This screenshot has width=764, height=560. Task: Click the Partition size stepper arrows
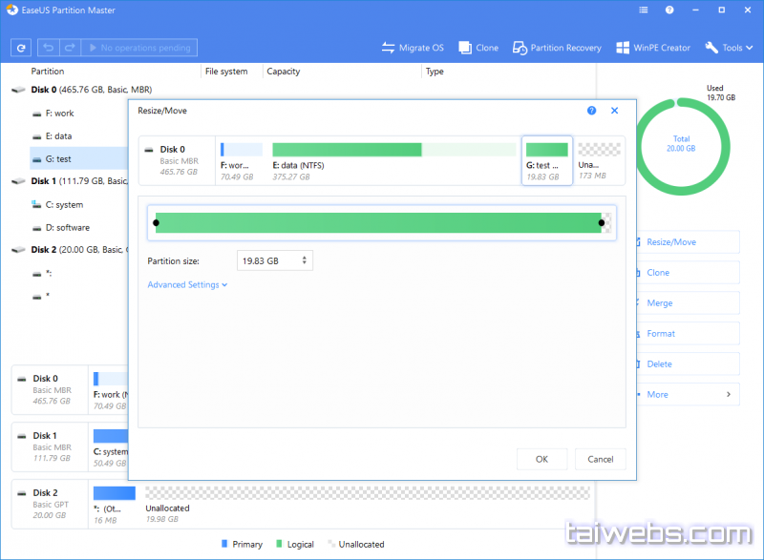(x=305, y=260)
